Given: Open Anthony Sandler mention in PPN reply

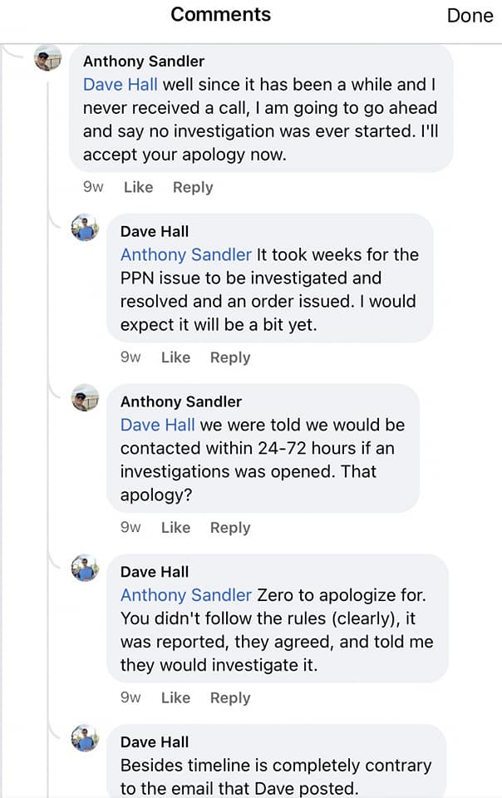Looking at the screenshot, I should pos(185,254).
